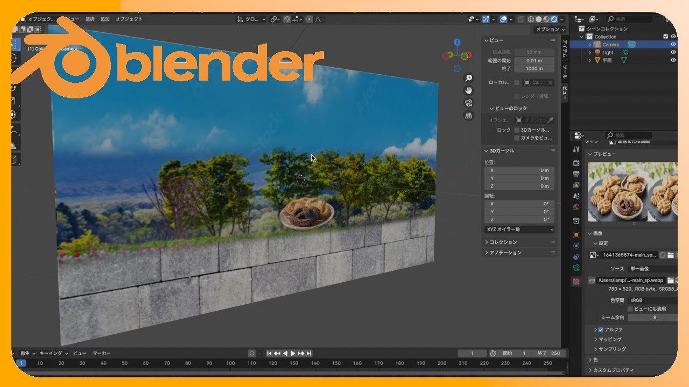Toggle X-ray display in viewport header
Screen dimensions: 689x387
click(521, 19)
